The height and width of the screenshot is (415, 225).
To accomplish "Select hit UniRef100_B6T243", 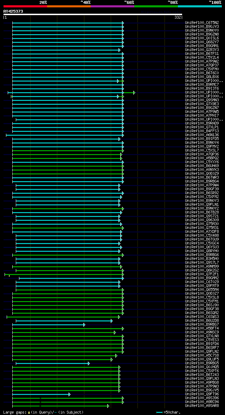I will [x=202, y=375].
